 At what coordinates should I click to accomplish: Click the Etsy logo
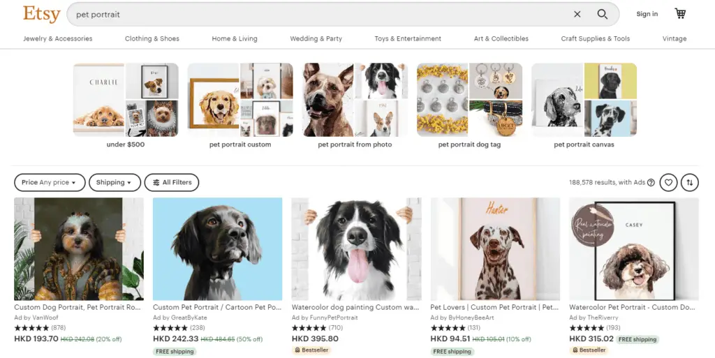point(41,14)
